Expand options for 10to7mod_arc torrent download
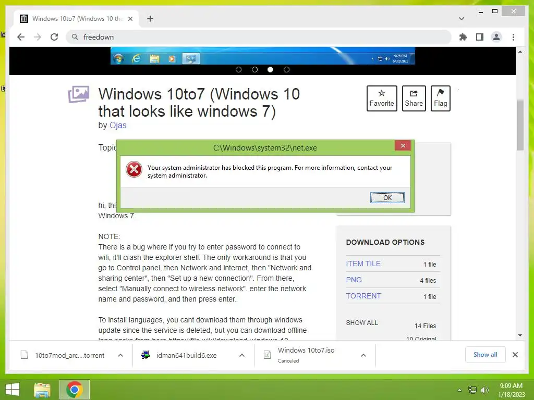534x400 pixels. 120,355
